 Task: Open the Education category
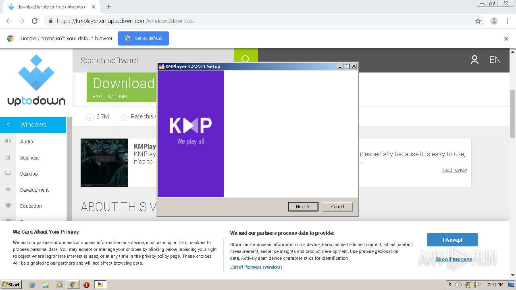tap(31, 206)
